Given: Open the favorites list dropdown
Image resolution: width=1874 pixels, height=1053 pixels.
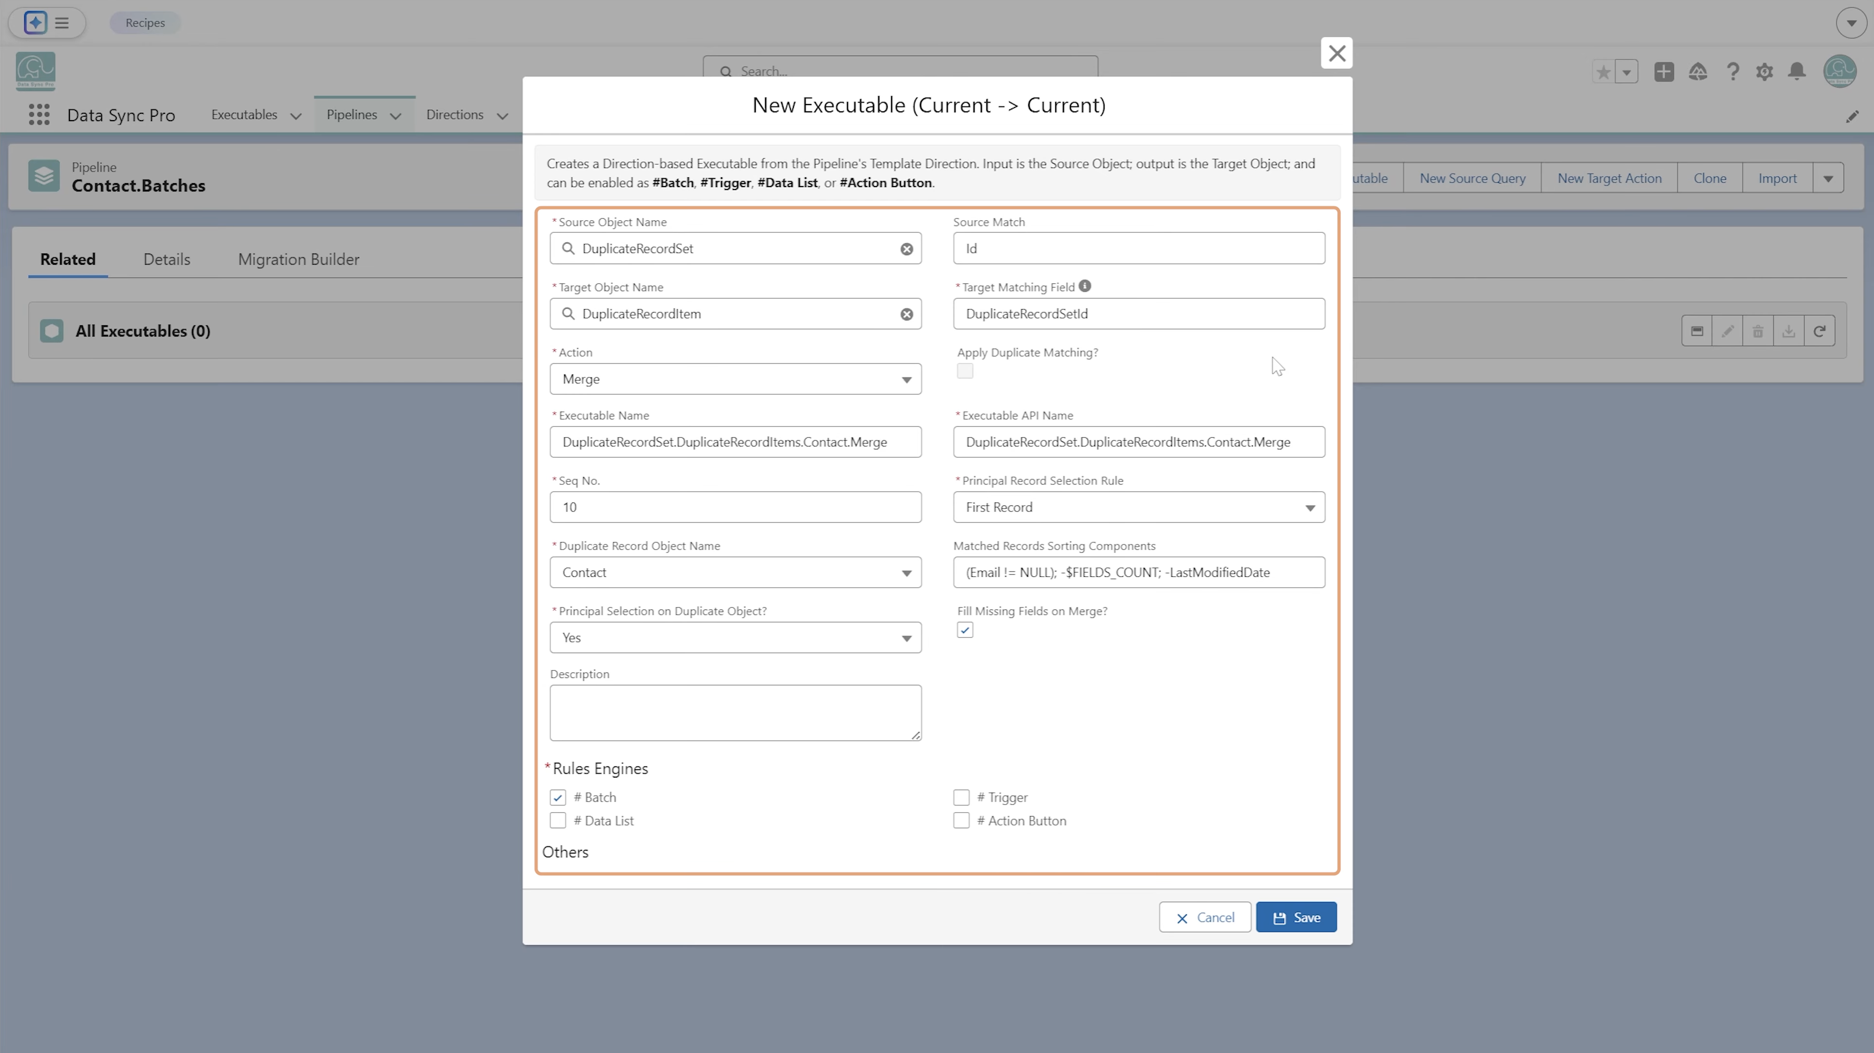Looking at the screenshot, I should point(1627,72).
